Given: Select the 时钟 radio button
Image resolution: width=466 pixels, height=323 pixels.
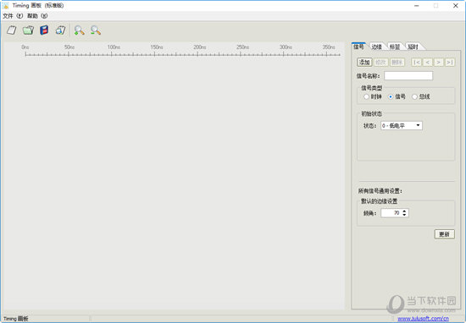Looking at the screenshot, I should click(x=373, y=96).
